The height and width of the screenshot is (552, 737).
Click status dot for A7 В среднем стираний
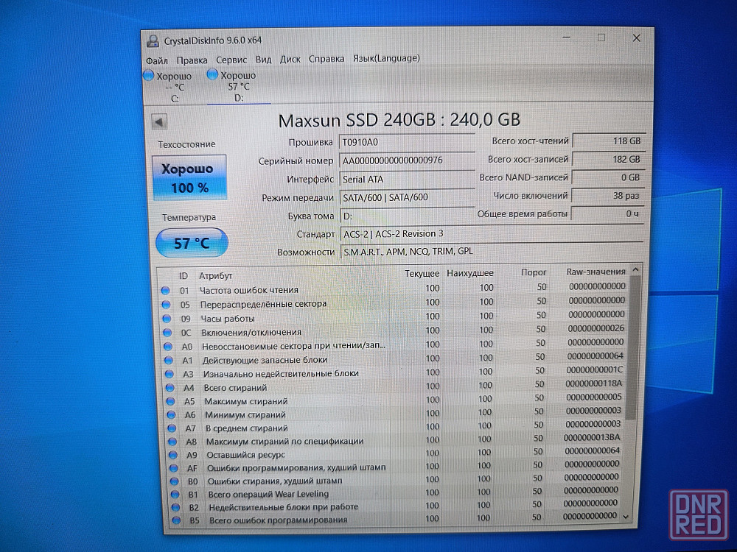172,428
